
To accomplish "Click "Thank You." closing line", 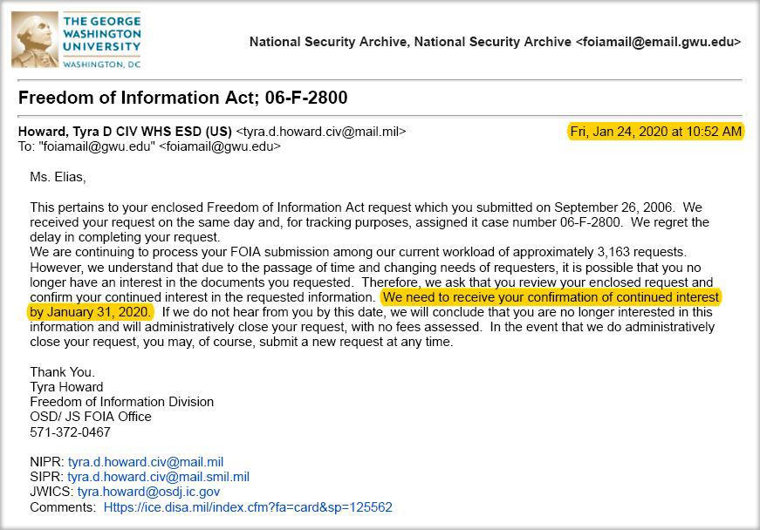I will 62,372.
